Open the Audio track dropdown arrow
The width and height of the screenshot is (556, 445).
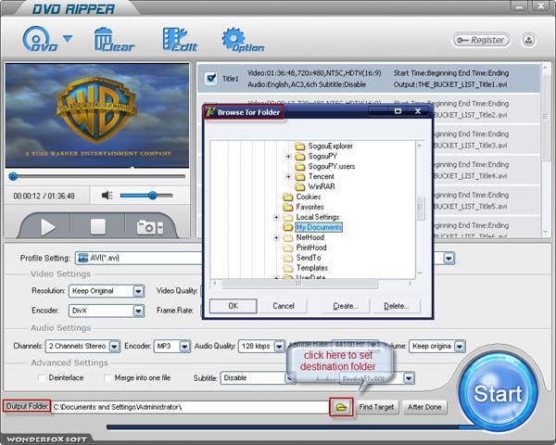tap(409, 378)
